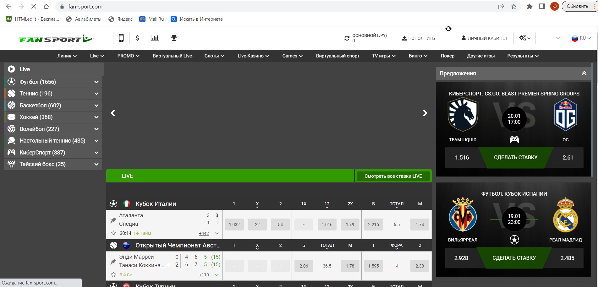Click the browser bookmark star icon

click(514, 7)
